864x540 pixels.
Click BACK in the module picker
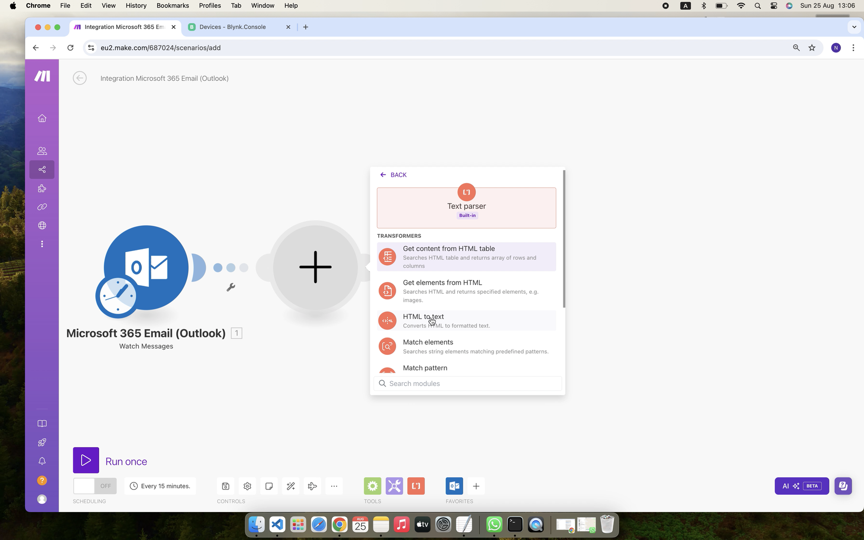click(x=393, y=175)
